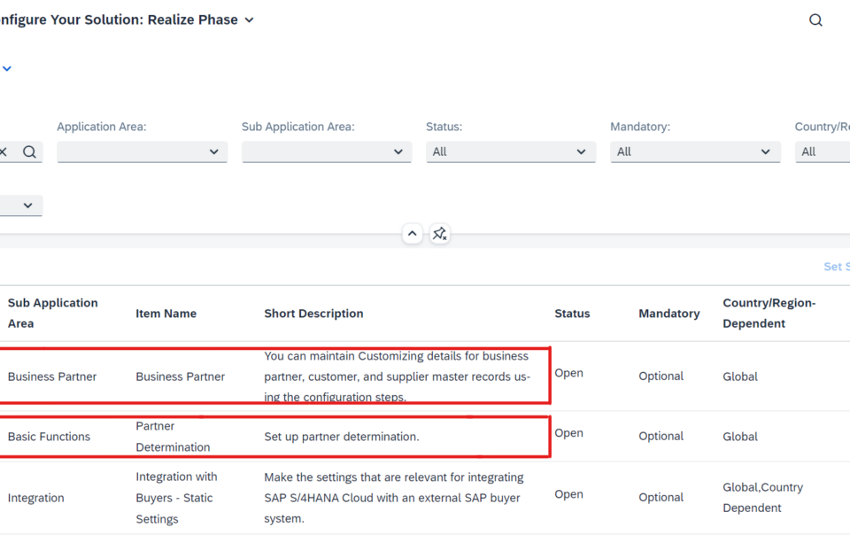The width and height of the screenshot is (850, 535).
Task: Click Global in the Business Partner row
Action: (x=740, y=376)
